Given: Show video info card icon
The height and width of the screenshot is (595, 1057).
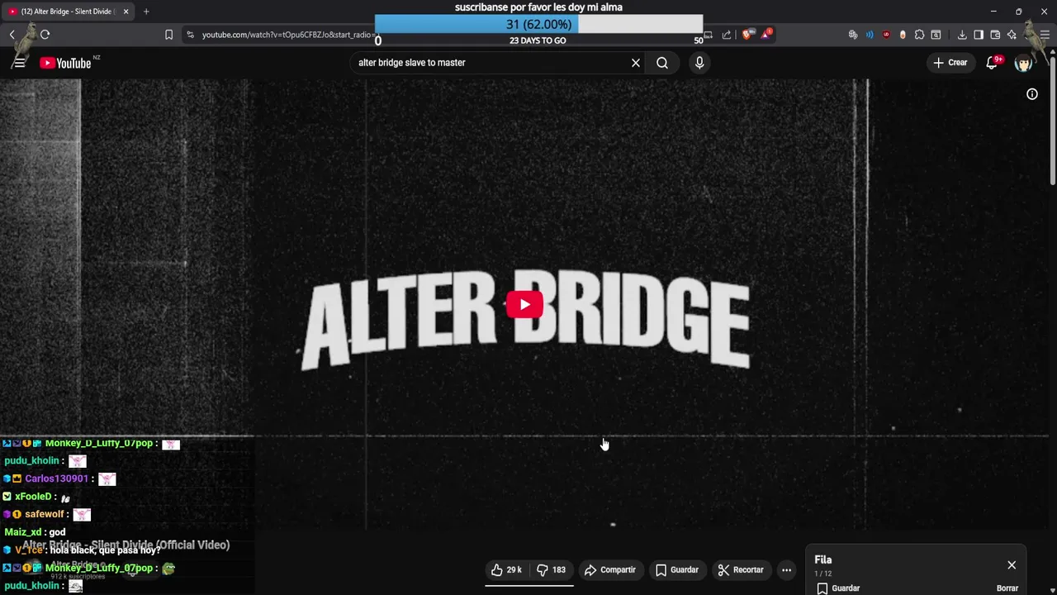Looking at the screenshot, I should (1032, 94).
